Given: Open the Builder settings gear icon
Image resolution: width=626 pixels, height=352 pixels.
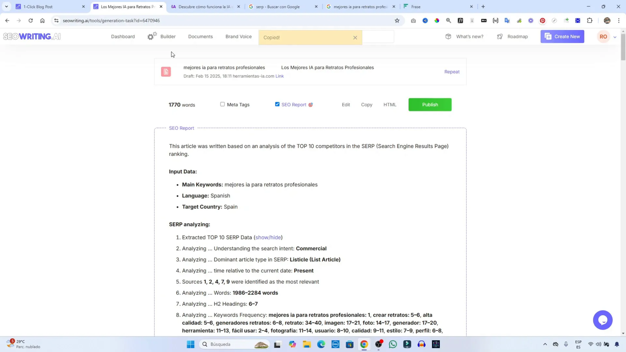Looking at the screenshot, I should click(x=151, y=36).
